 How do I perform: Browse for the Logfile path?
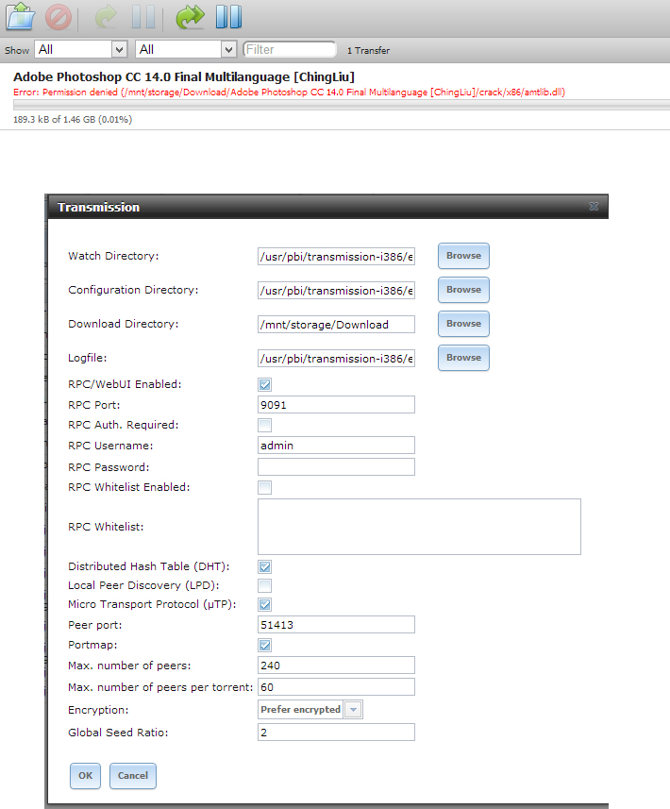[x=463, y=358]
